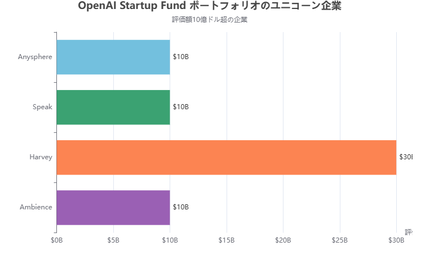Click the $10B value label beside Ambience bar
Image resolution: width=421 pixels, height=255 pixels.
click(180, 207)
